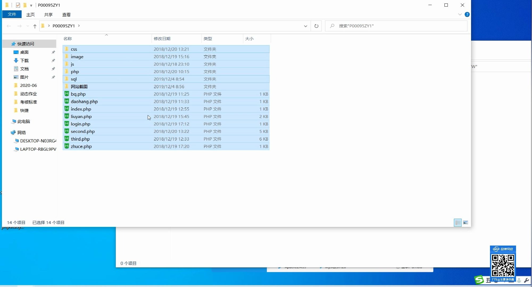Open 图片 in quick access
The width and height of the screenshot is (532, 287).
24,77
